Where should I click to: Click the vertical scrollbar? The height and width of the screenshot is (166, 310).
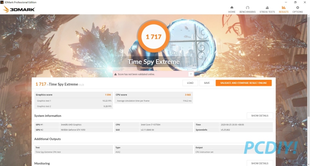[x=308, y=67]
